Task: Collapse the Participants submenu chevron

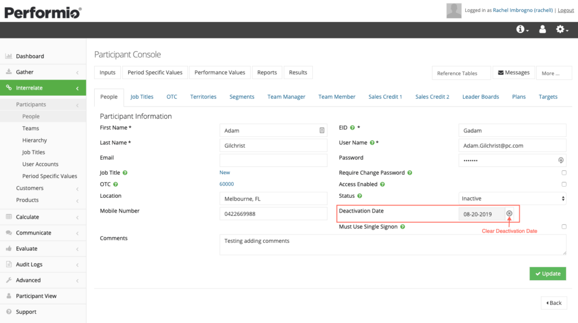Action: (77, 105)
